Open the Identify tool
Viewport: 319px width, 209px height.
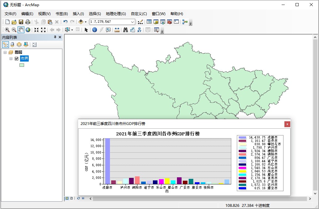(x=94, y=30)
